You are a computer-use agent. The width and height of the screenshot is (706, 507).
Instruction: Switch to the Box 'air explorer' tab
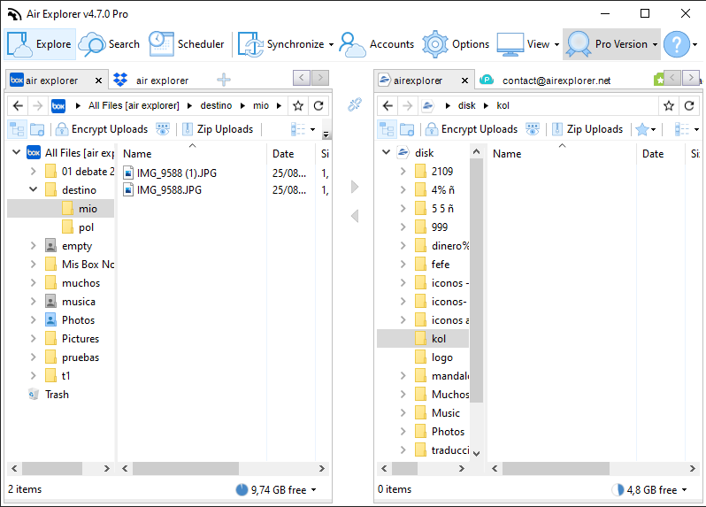[x=50, y=81]
